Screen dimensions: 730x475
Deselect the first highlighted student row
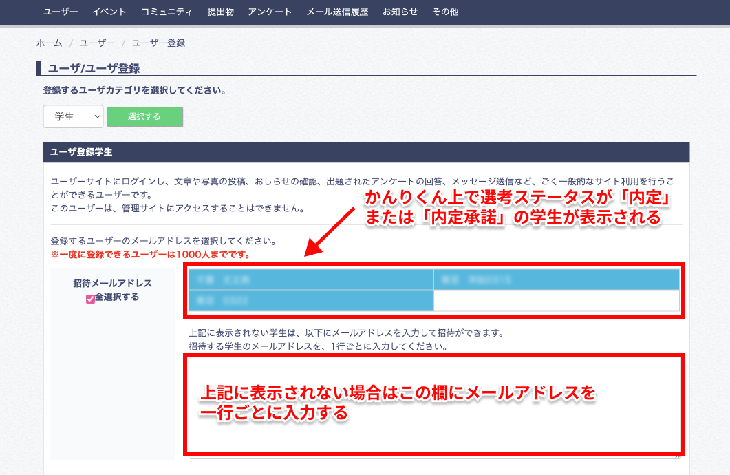point(310,279)
